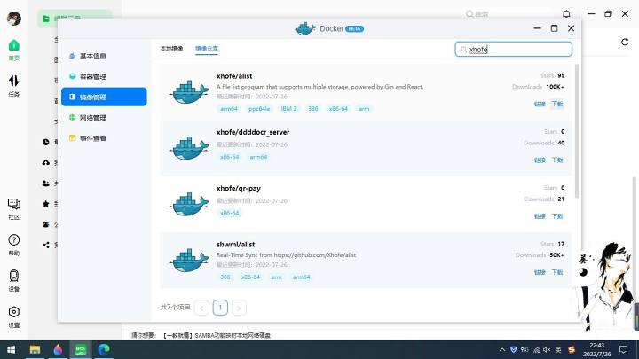The image size is (639, 359).
Task: Click the green NAS app taskbar icon
Action: point(81,349)
